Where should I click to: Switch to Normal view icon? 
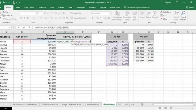coord(160,108)
